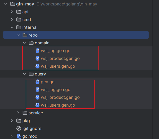
Task: Expand the pkg folder chevron
Action: (12, 121)
